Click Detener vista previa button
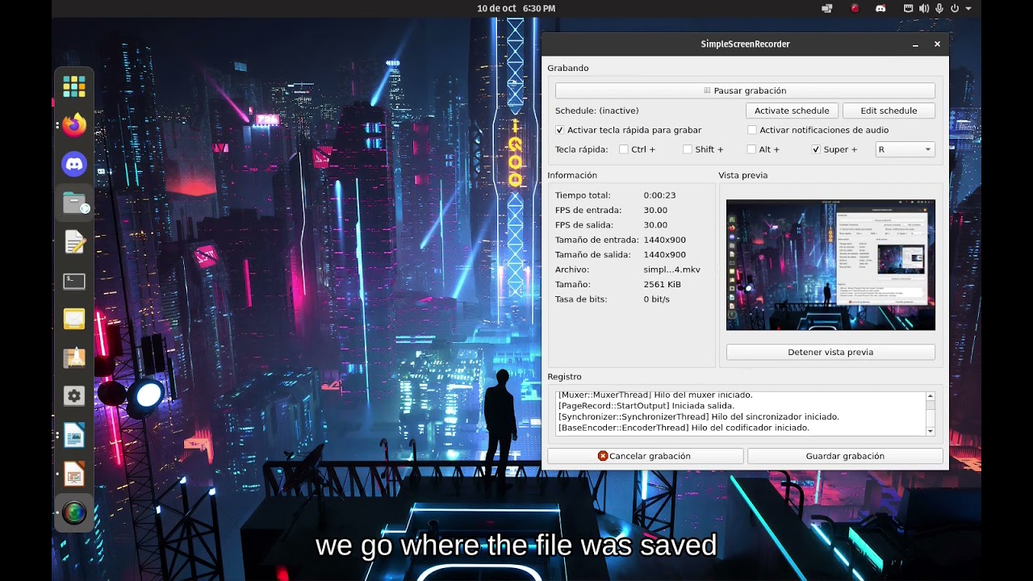 pos(830,352)
